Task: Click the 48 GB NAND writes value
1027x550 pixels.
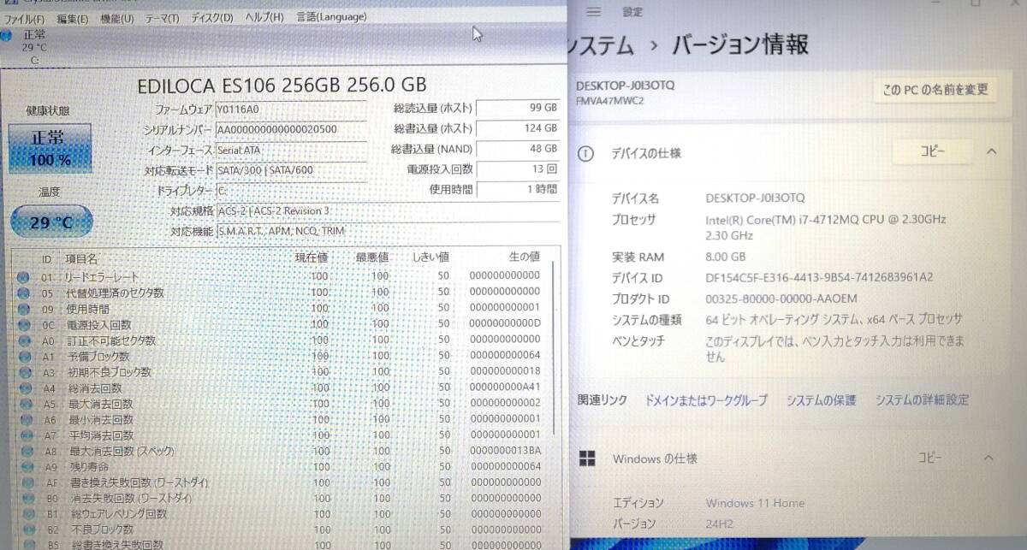Action: 518,149
